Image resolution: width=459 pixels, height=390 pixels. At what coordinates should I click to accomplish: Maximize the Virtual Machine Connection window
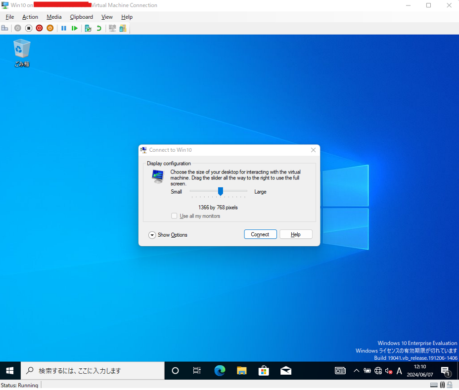coord(428,5)
